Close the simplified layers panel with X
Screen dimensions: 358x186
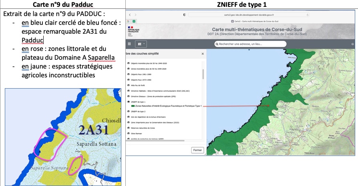pyautogui.click(x=202, y=53)
